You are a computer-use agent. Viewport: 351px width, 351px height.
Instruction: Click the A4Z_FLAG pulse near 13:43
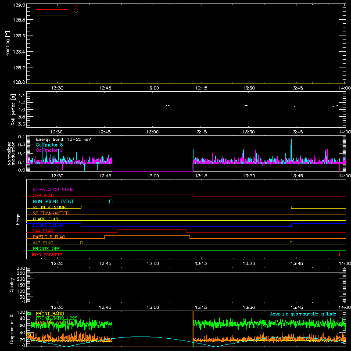(291, 243)
